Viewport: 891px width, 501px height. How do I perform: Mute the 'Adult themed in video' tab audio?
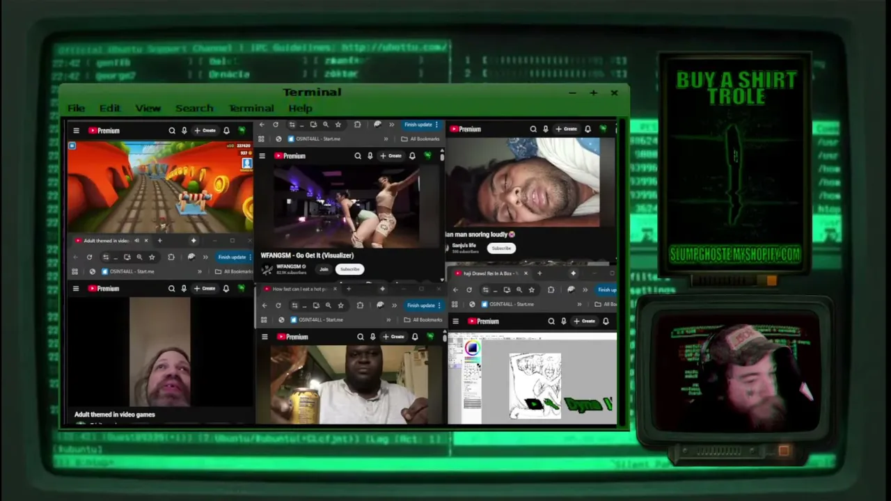[x=137, y=241]
